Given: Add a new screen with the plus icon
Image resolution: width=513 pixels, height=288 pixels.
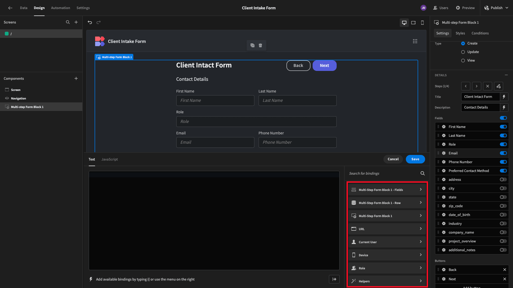Looking at the screenshot, I should 76,22.
